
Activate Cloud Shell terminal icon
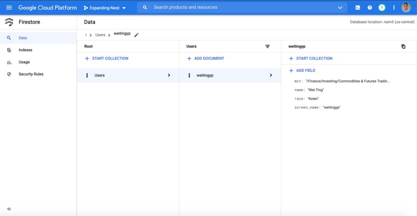358,8
